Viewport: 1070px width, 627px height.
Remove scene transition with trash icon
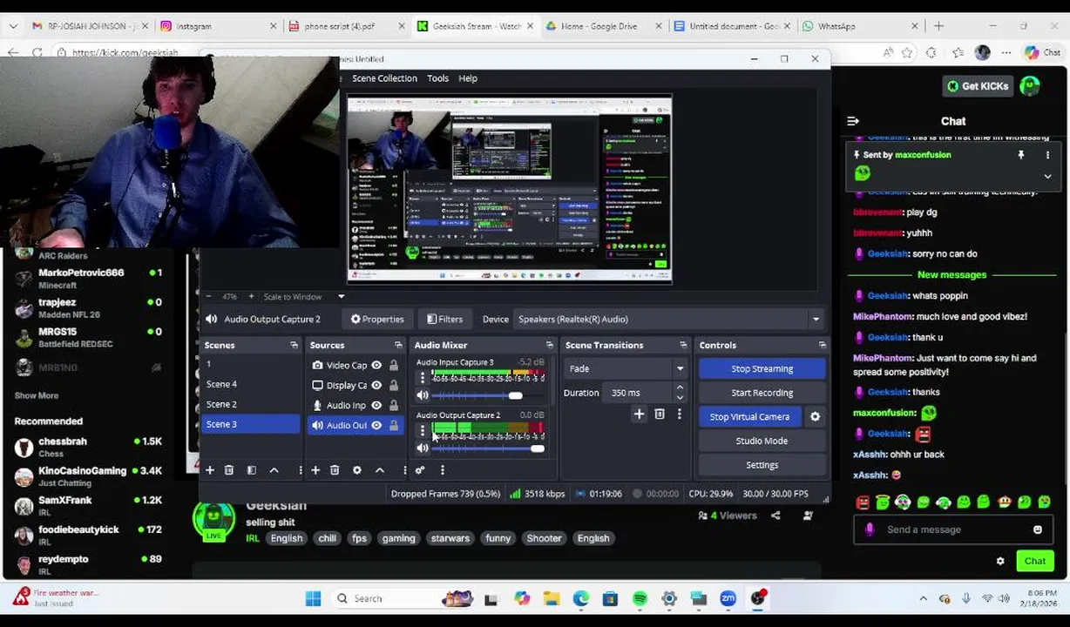pos(660,415)
